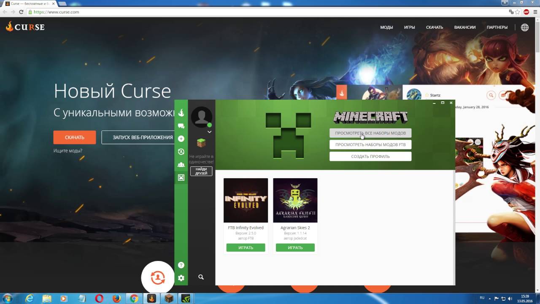Click the plus add icon in Curse sidebar
The image size is (540, 304).
[x=181, y=138]
